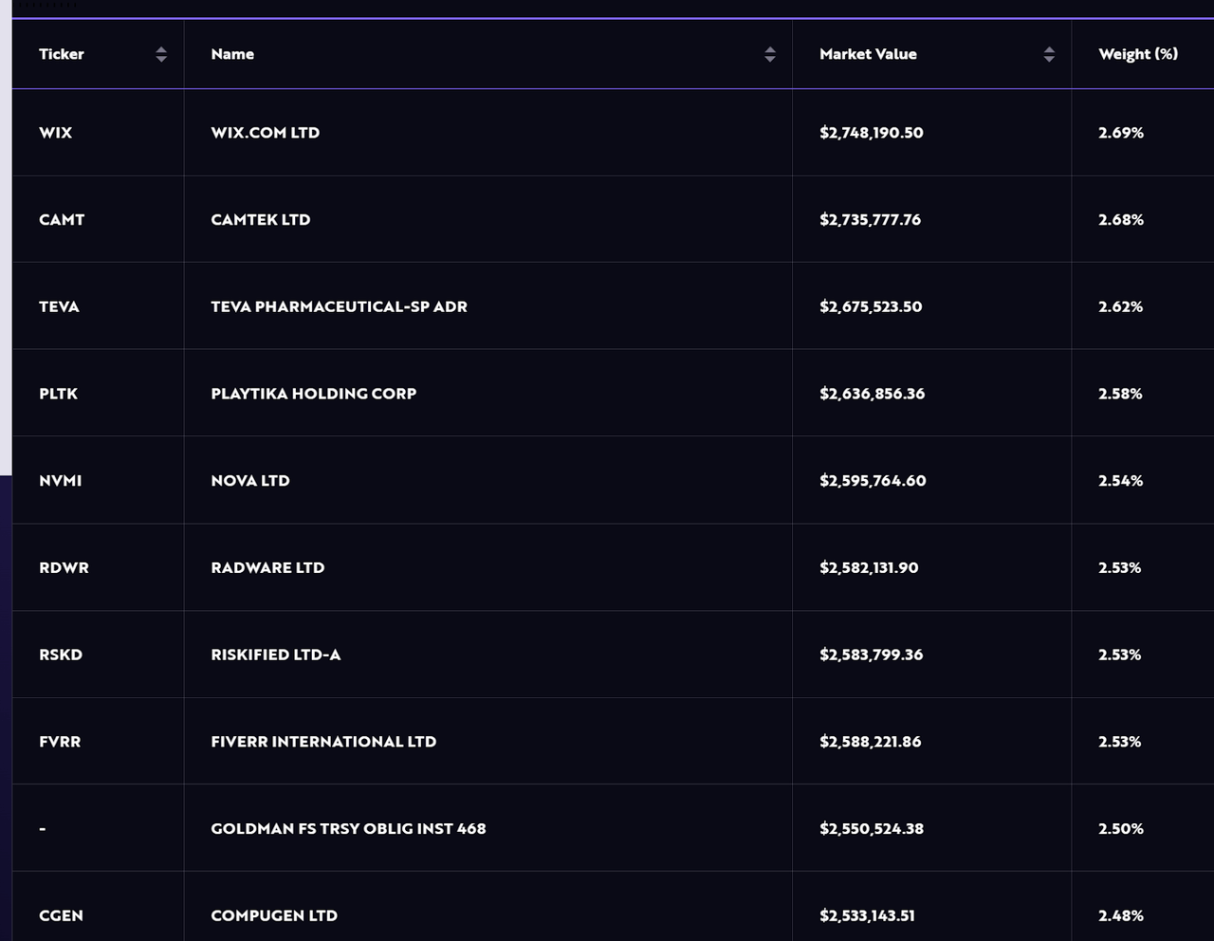Click TEVA PHARMACEUTICAL-SP ADR name

pos(339,306)
